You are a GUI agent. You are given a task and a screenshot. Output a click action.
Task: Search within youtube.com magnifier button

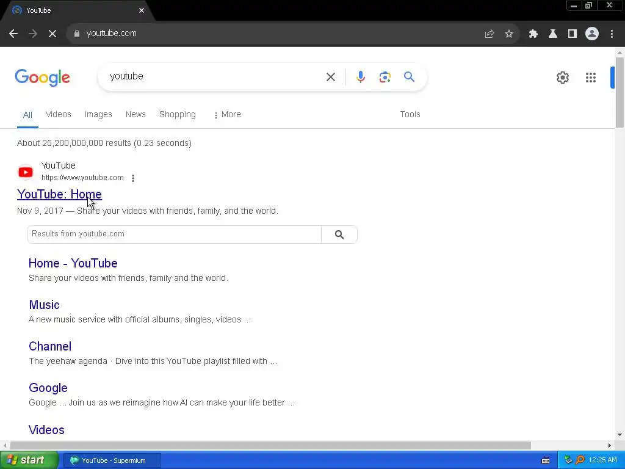tap(339, 234)
